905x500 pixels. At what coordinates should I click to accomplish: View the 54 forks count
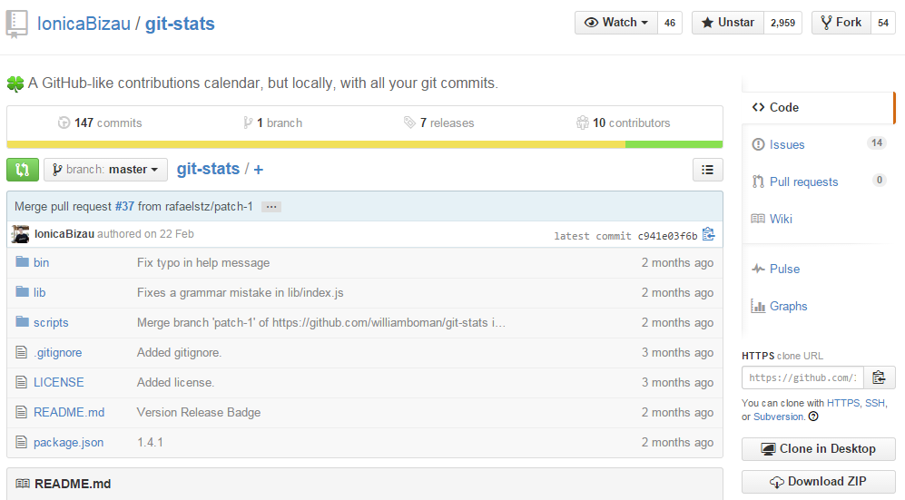(883, 23)
